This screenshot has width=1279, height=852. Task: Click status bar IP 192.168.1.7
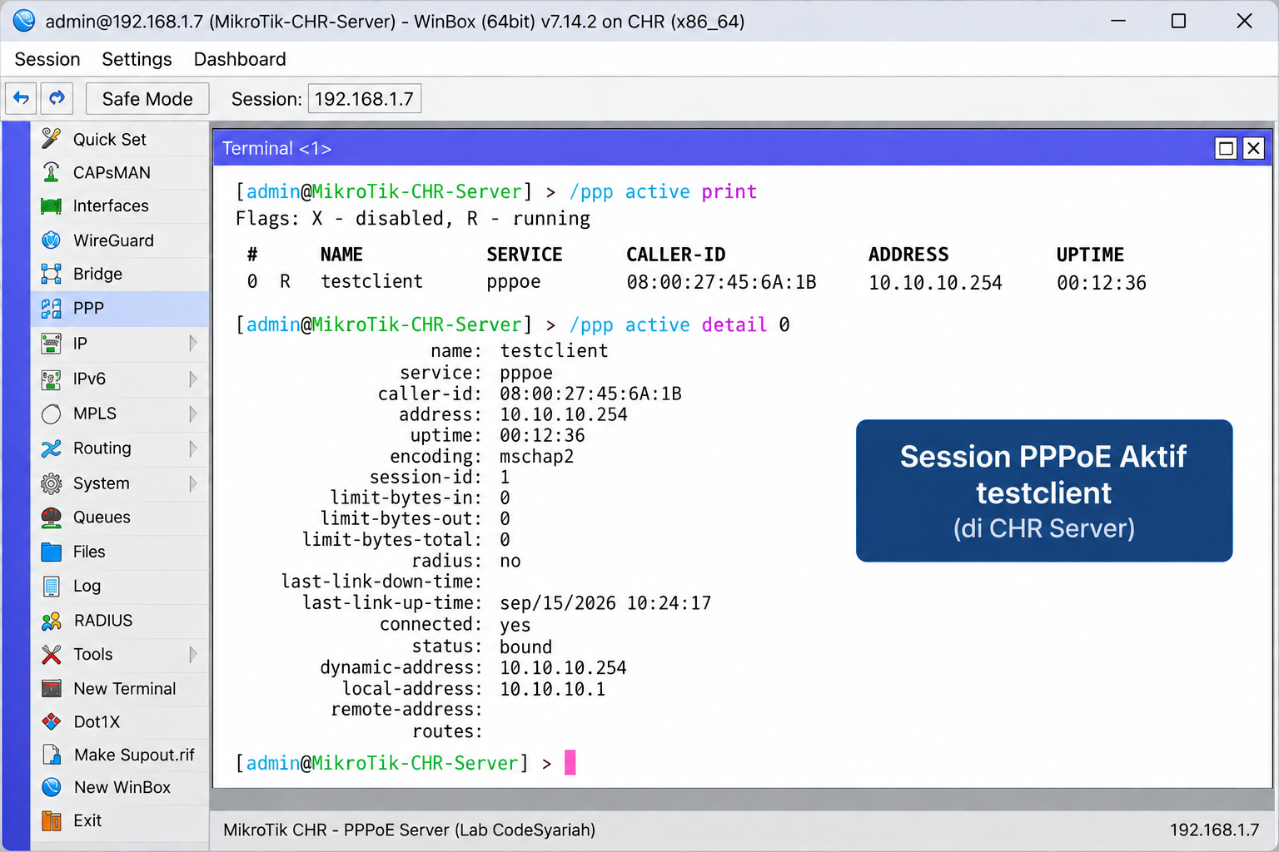[1214, 830]
